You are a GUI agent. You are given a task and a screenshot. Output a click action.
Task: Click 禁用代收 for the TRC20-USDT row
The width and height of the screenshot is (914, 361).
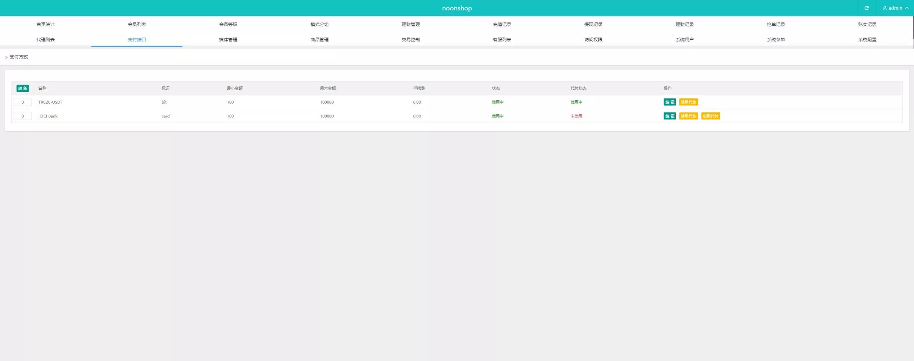click(688, 102)
